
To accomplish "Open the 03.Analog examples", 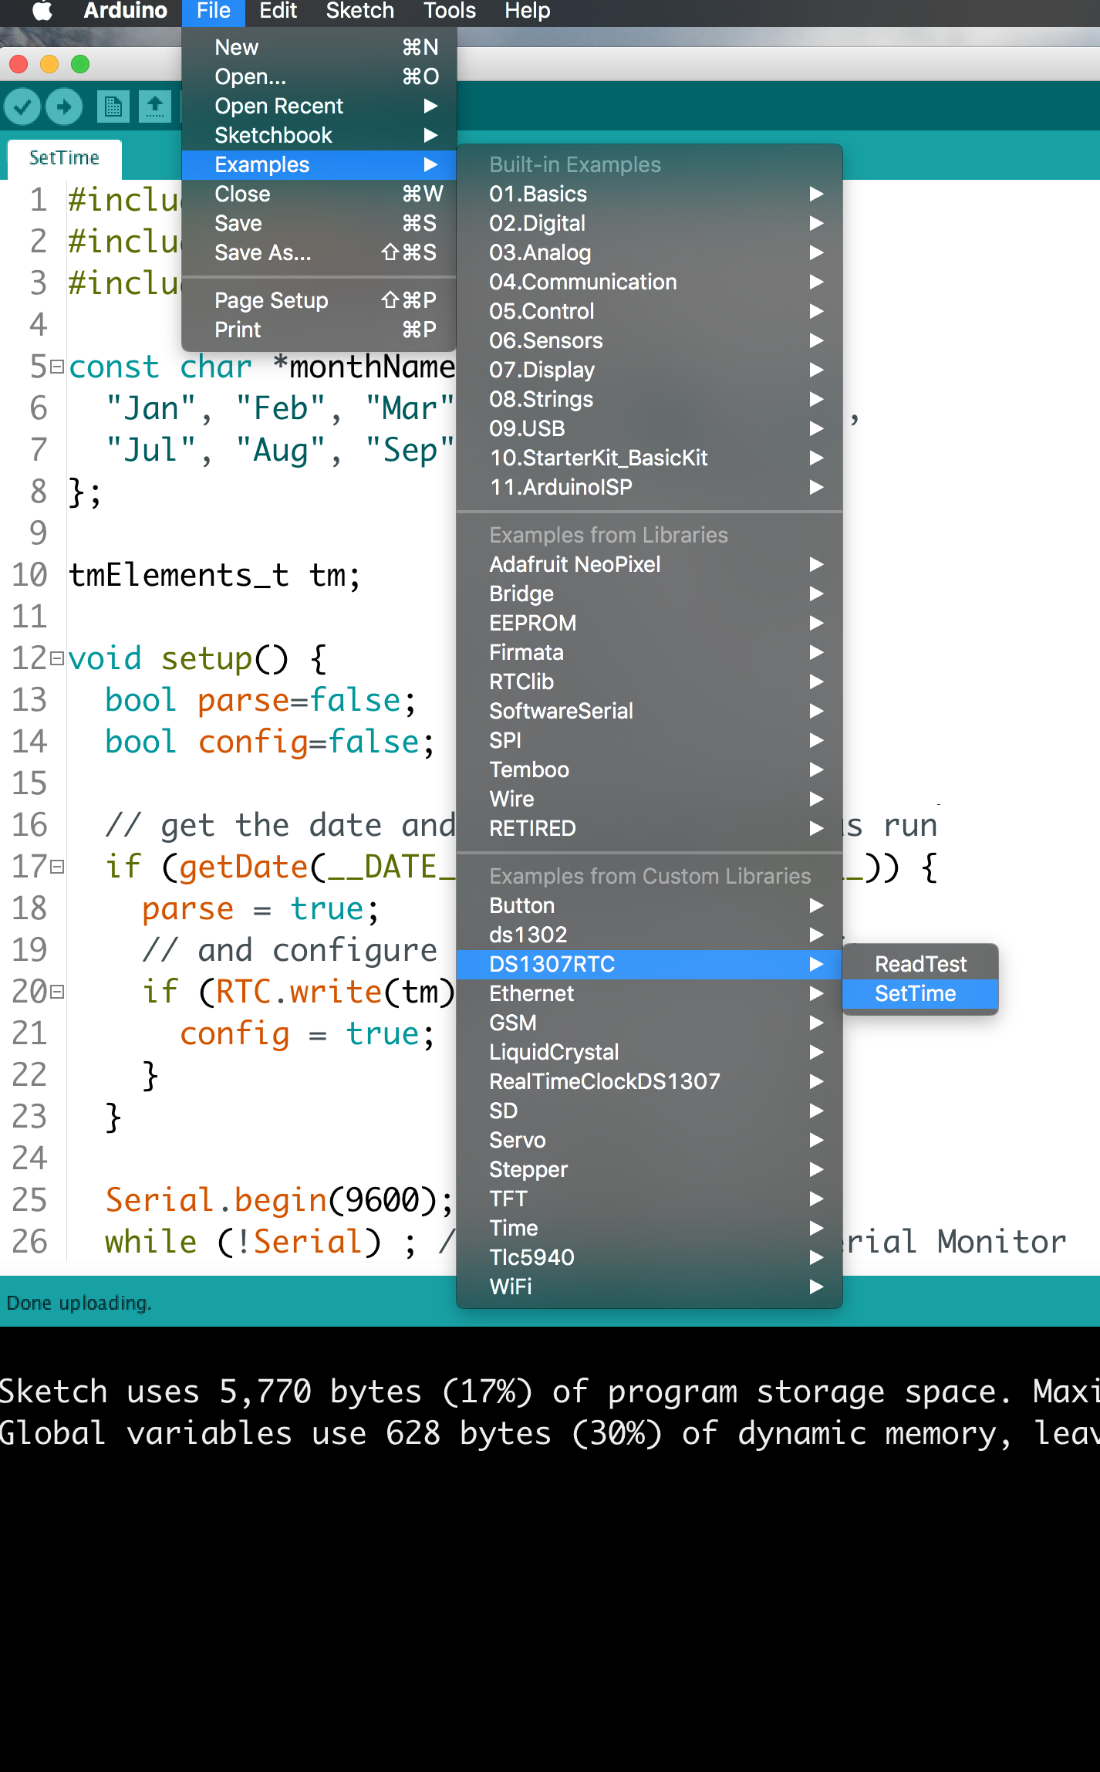I will [x=650, y=252].
